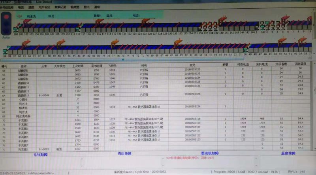Viewport: 316px width, 175px height.
Task: Open the 数据记录 menu
Action: [60, 7]
